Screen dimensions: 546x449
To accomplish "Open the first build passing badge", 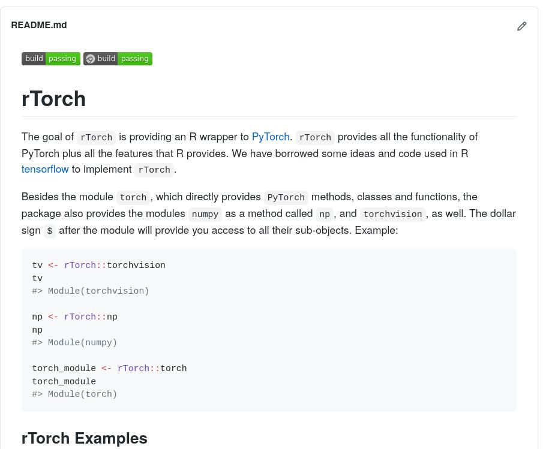I will point(51,59).
